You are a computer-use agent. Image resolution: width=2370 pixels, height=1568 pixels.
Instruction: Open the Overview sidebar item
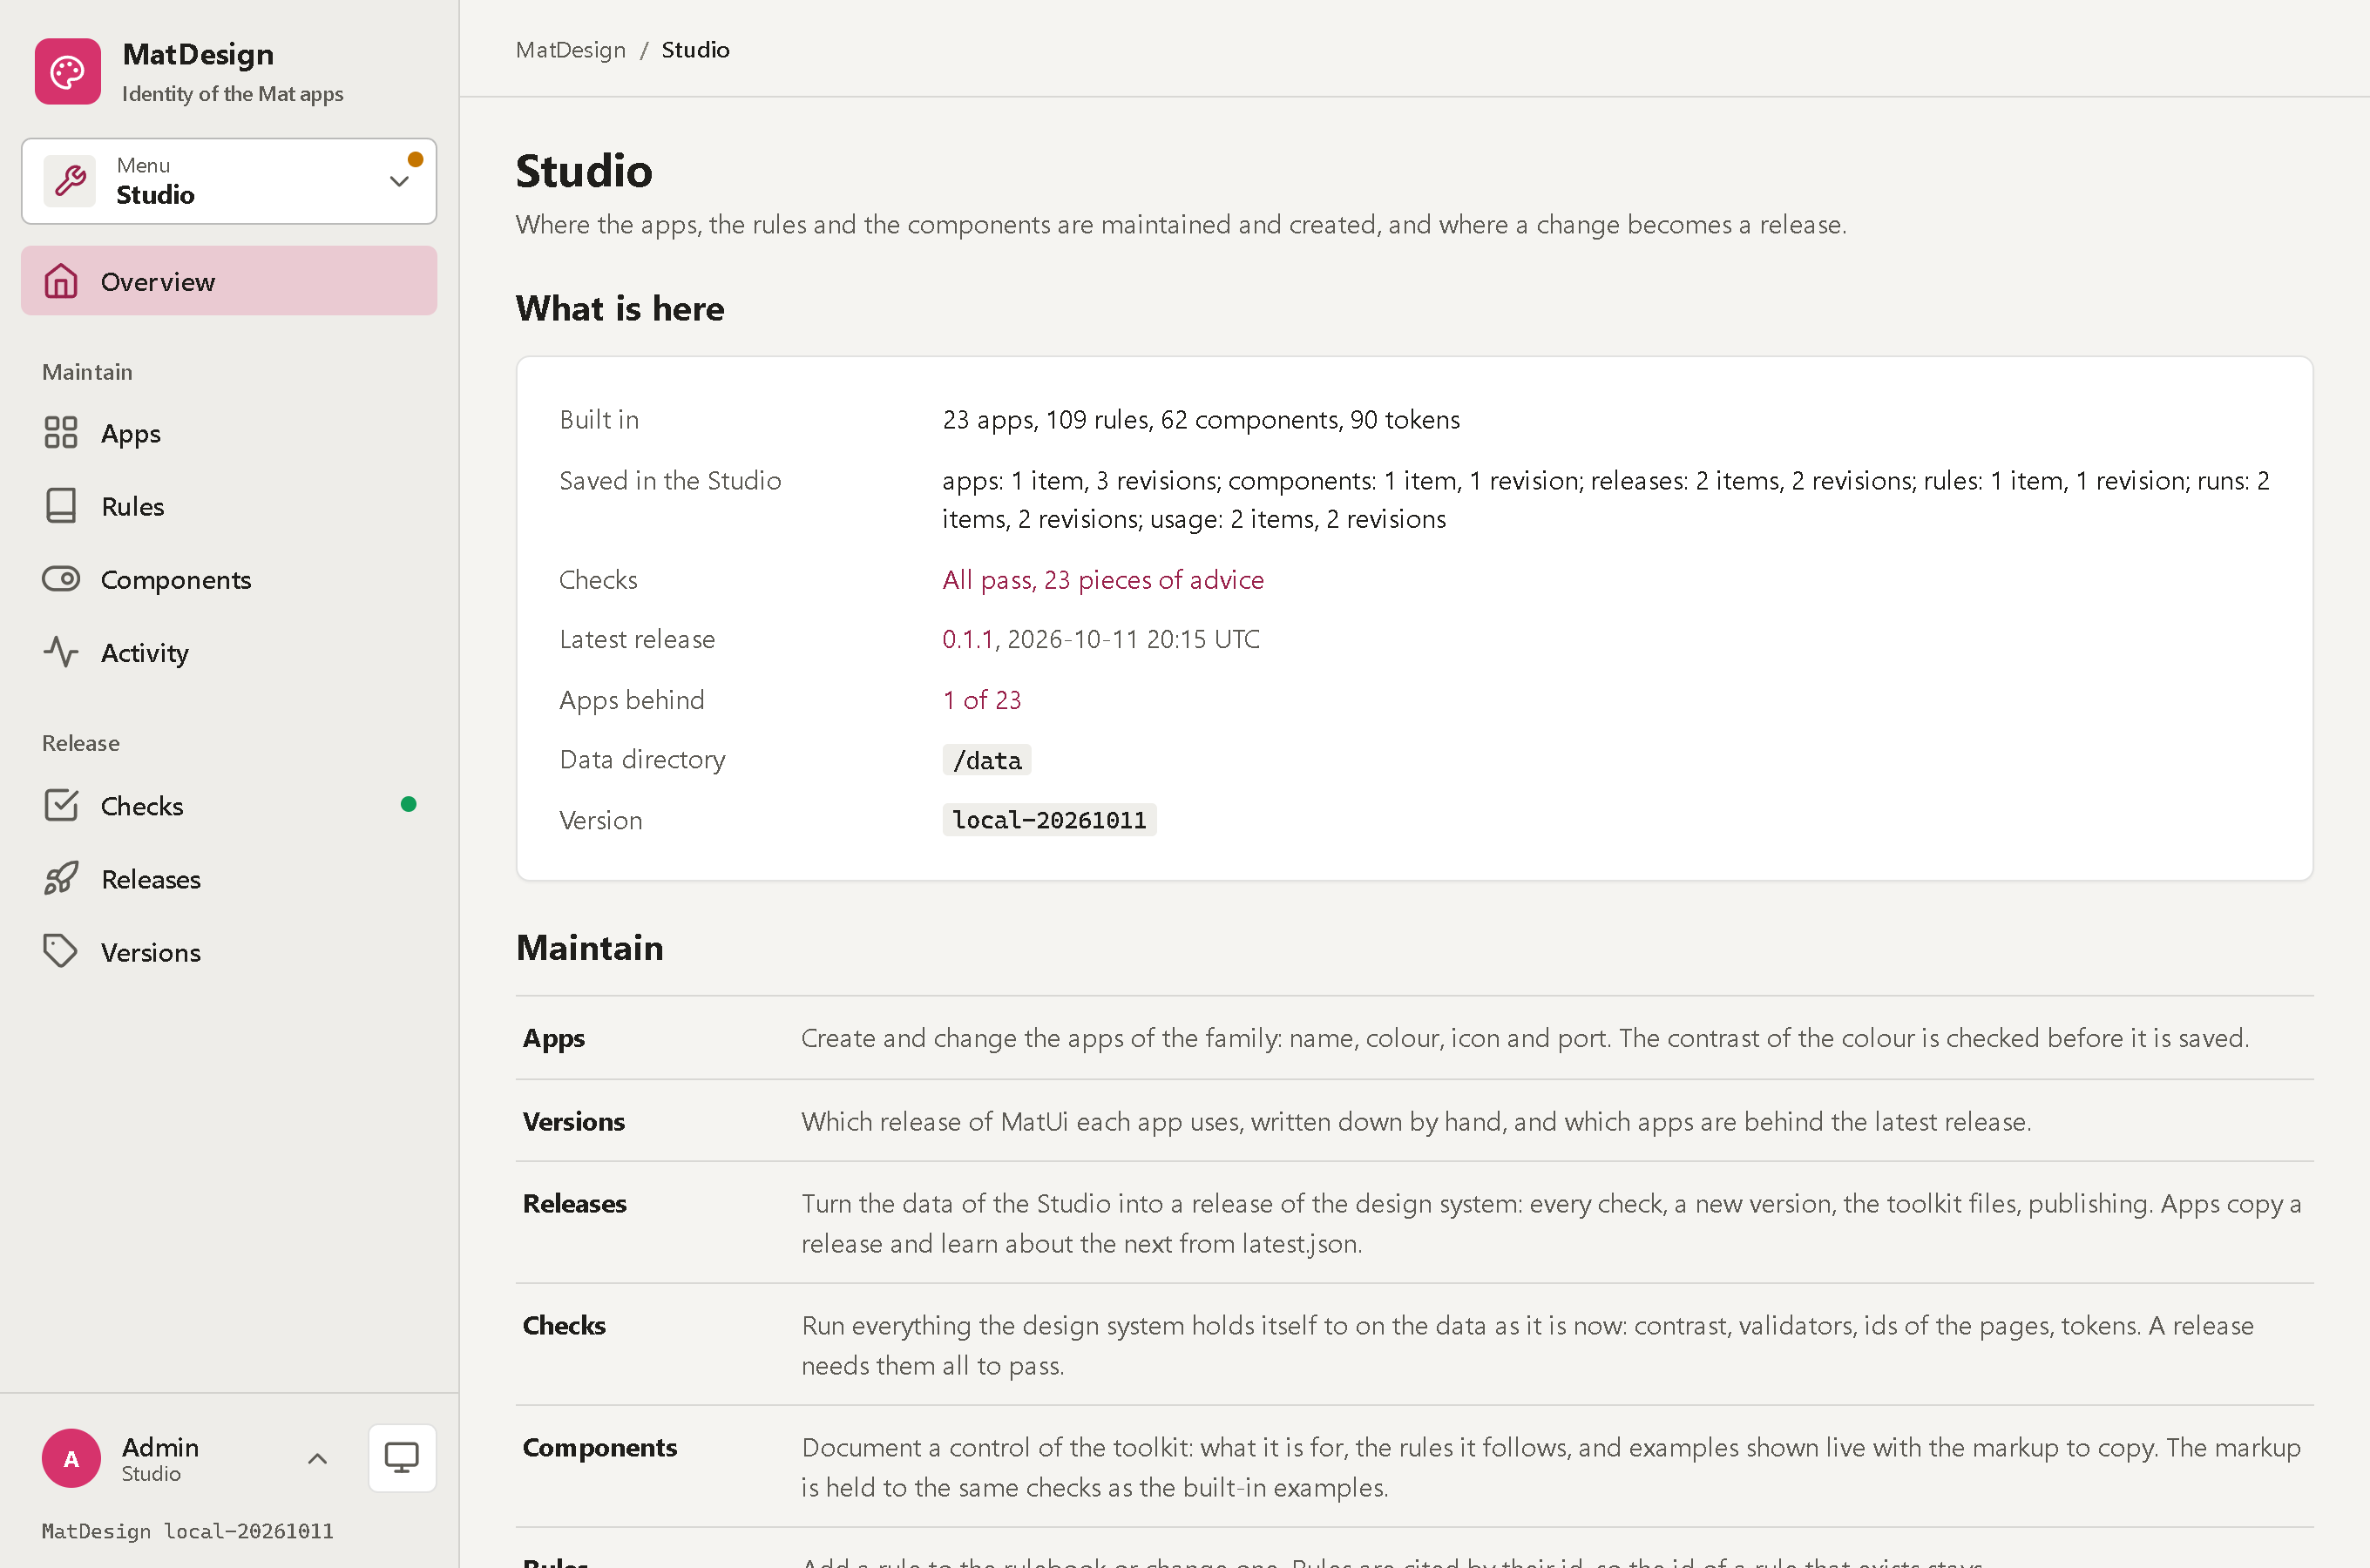[x=229, y=281]
